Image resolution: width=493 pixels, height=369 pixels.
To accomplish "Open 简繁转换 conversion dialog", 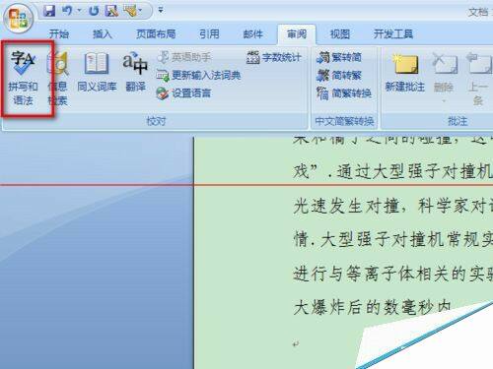I will pyautogui.click(x=344, y=93).
